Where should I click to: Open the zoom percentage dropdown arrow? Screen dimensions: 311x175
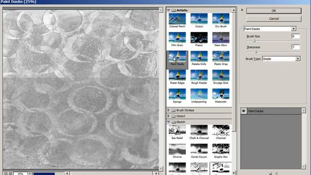coord(30,174)
